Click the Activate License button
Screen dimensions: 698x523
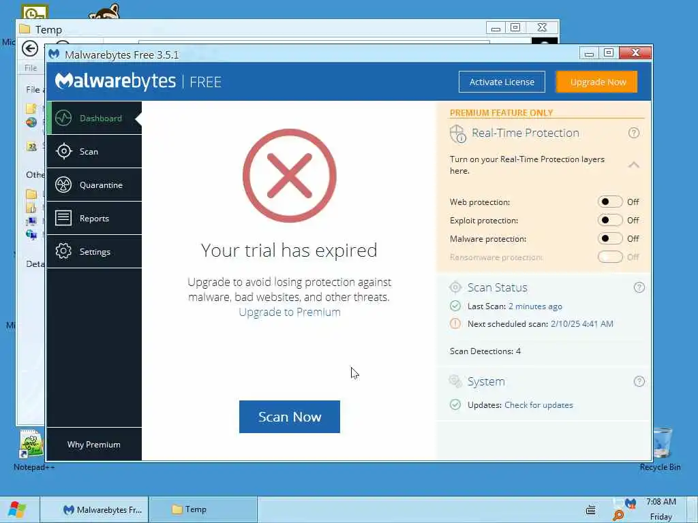click(x=502, y=82)
